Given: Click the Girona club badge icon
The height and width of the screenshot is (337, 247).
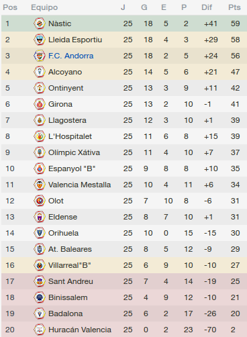Looking at the screenshot, I should [x=40, y=104].
